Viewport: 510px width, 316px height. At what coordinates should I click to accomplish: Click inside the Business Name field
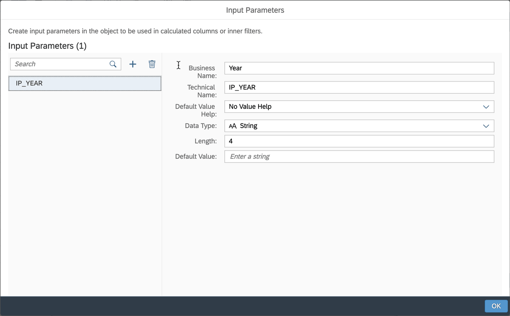(x=359, y=68)
